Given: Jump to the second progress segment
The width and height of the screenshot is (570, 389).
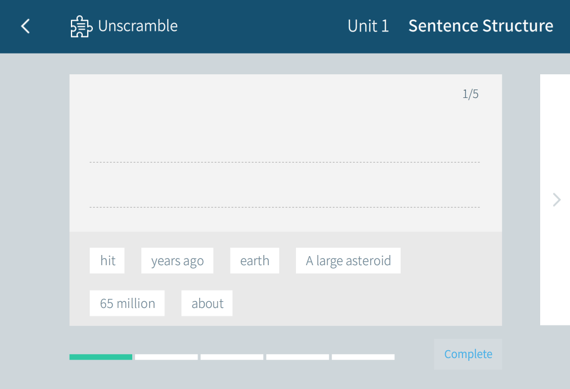Looking at the screenshot, I should click(x=167, y=357).
